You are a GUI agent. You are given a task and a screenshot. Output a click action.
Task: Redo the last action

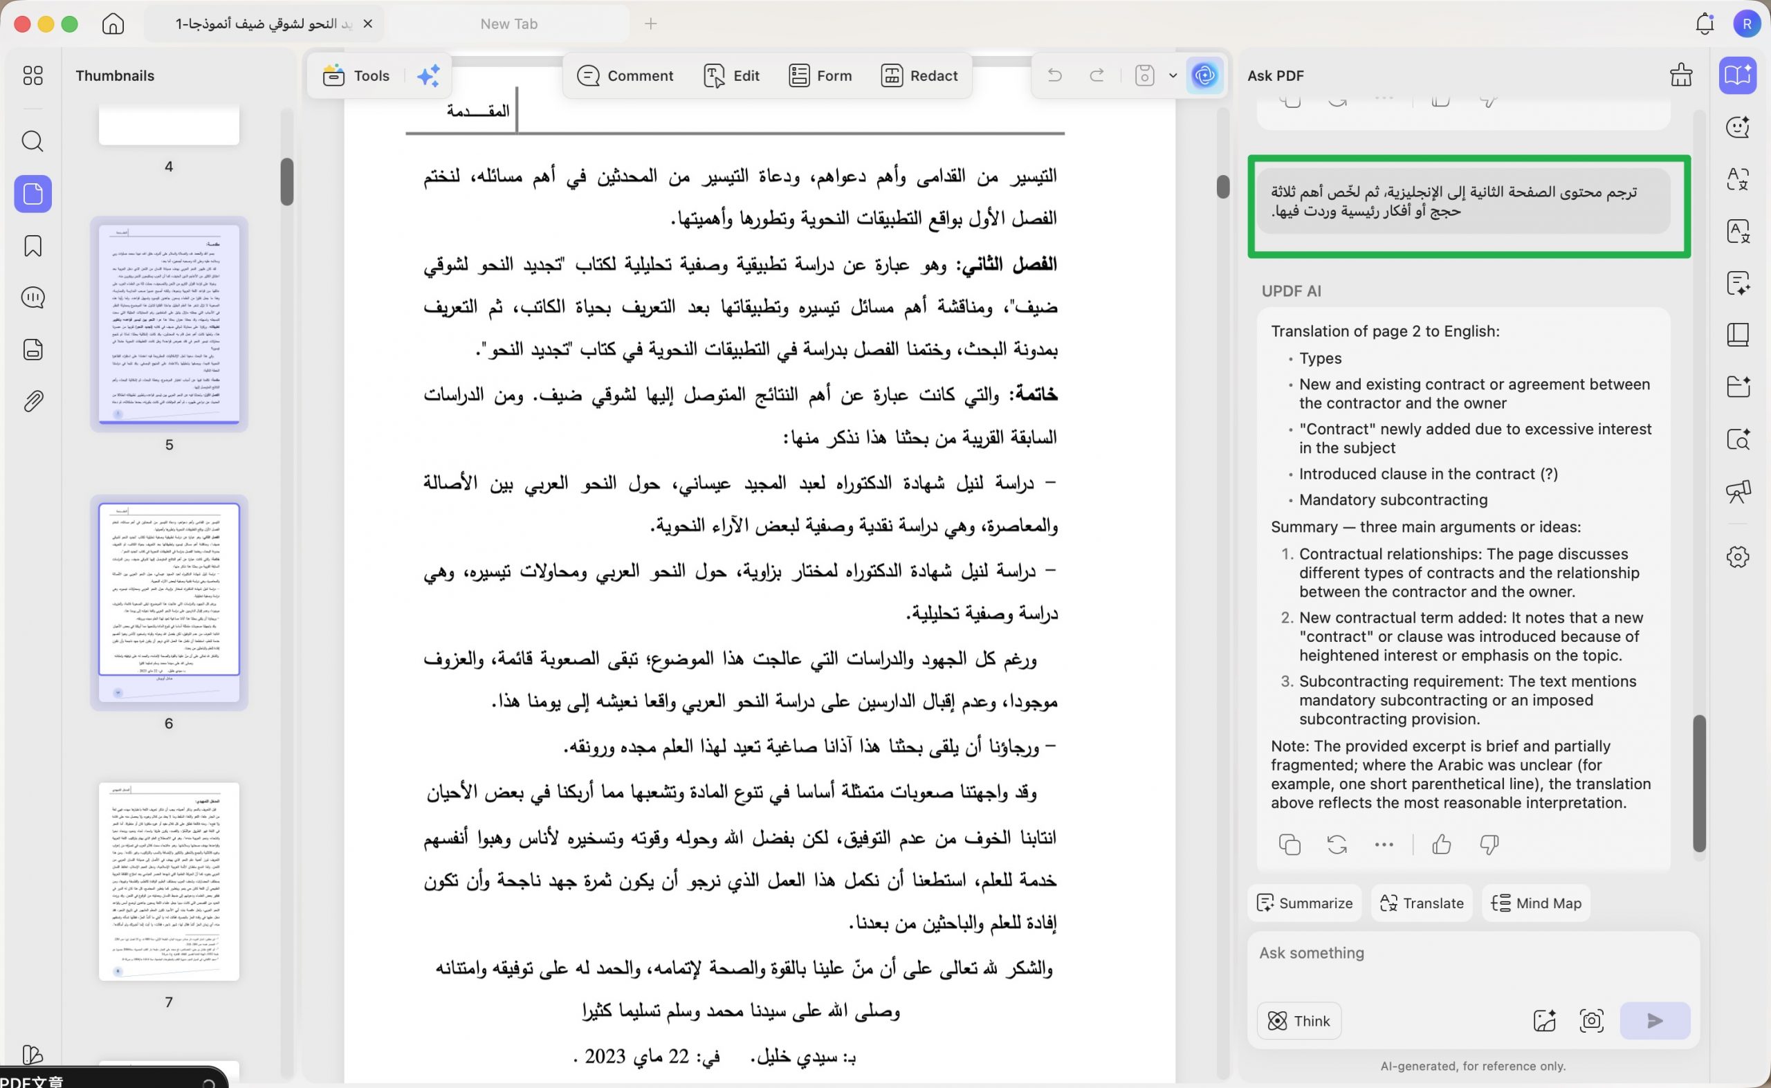point(1096,75)
